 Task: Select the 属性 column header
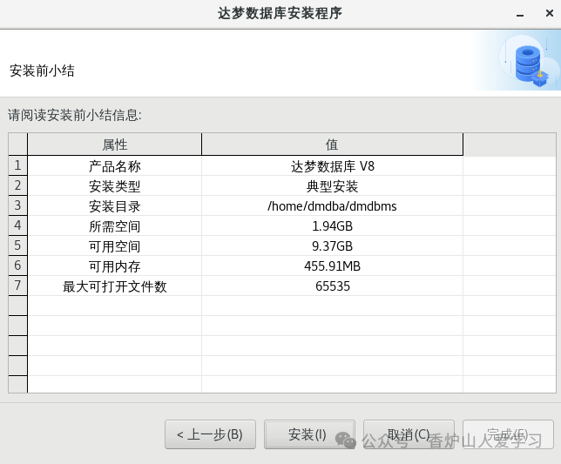[x=114, y=145]
